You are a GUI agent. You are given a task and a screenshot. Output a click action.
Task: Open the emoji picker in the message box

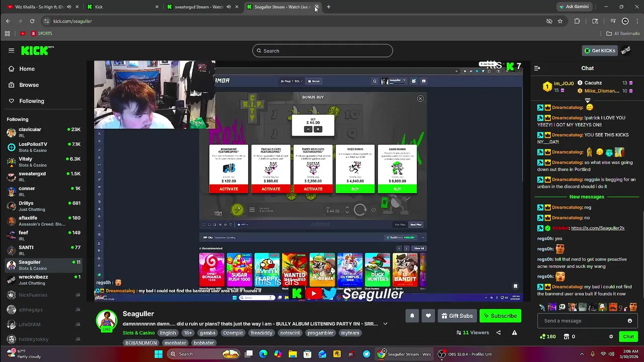tap(629, 321)
